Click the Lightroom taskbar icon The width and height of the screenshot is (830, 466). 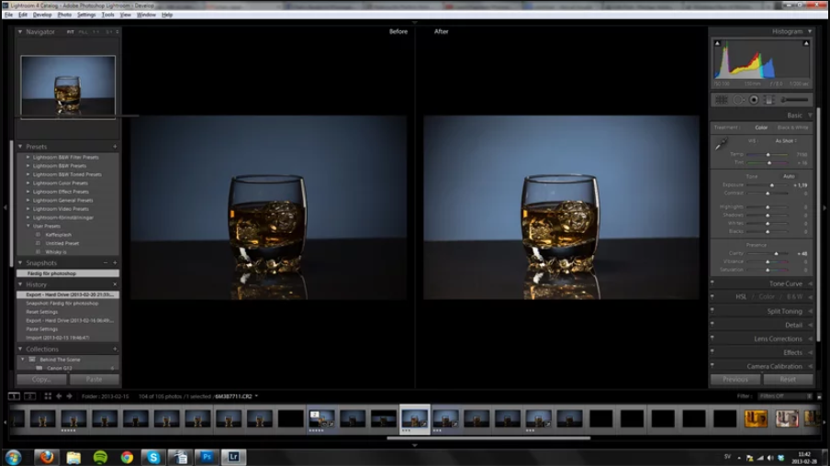(233, 457)
